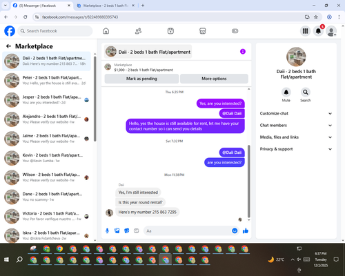Open Alejandro conversation in chat list
The height and width of the screenshot is (276, 345).
[47, 119]
